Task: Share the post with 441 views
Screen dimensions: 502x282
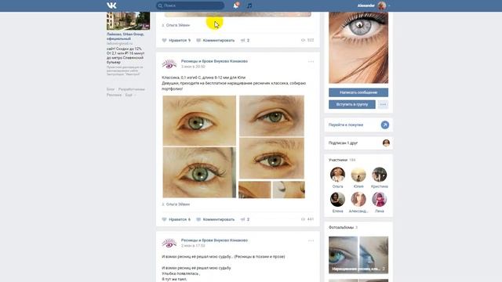Action: click(246, 219)
